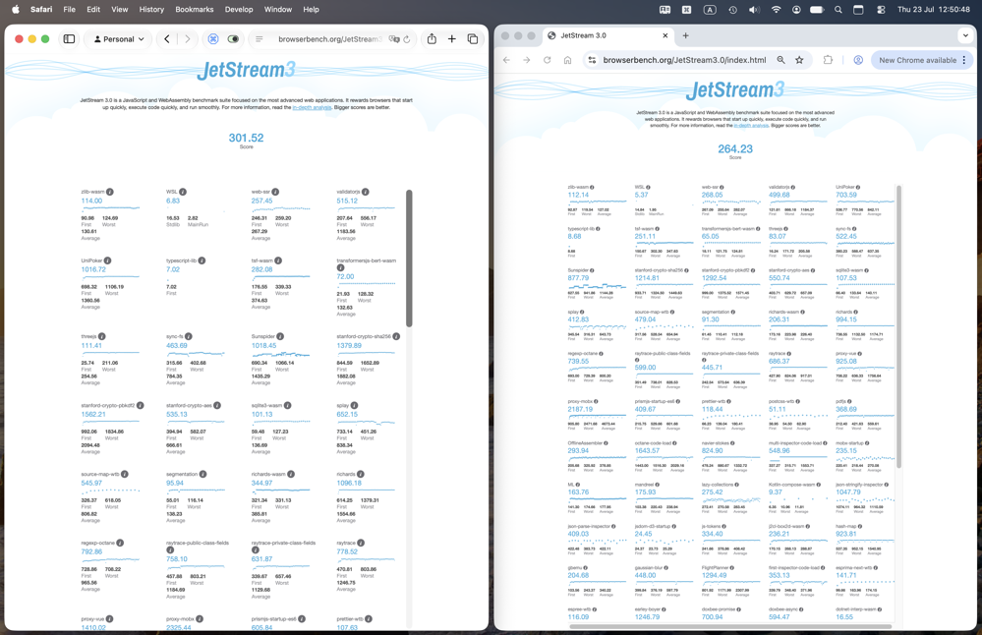
Task: Click the 264.23 overall score in Chrome
Action: tap(735, 149)
